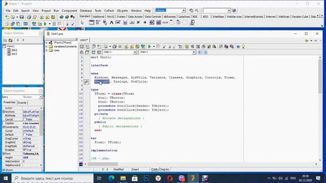Expand the Variables/Constants tree node
This screenshot has height=183, width=326.
[46, 46]
